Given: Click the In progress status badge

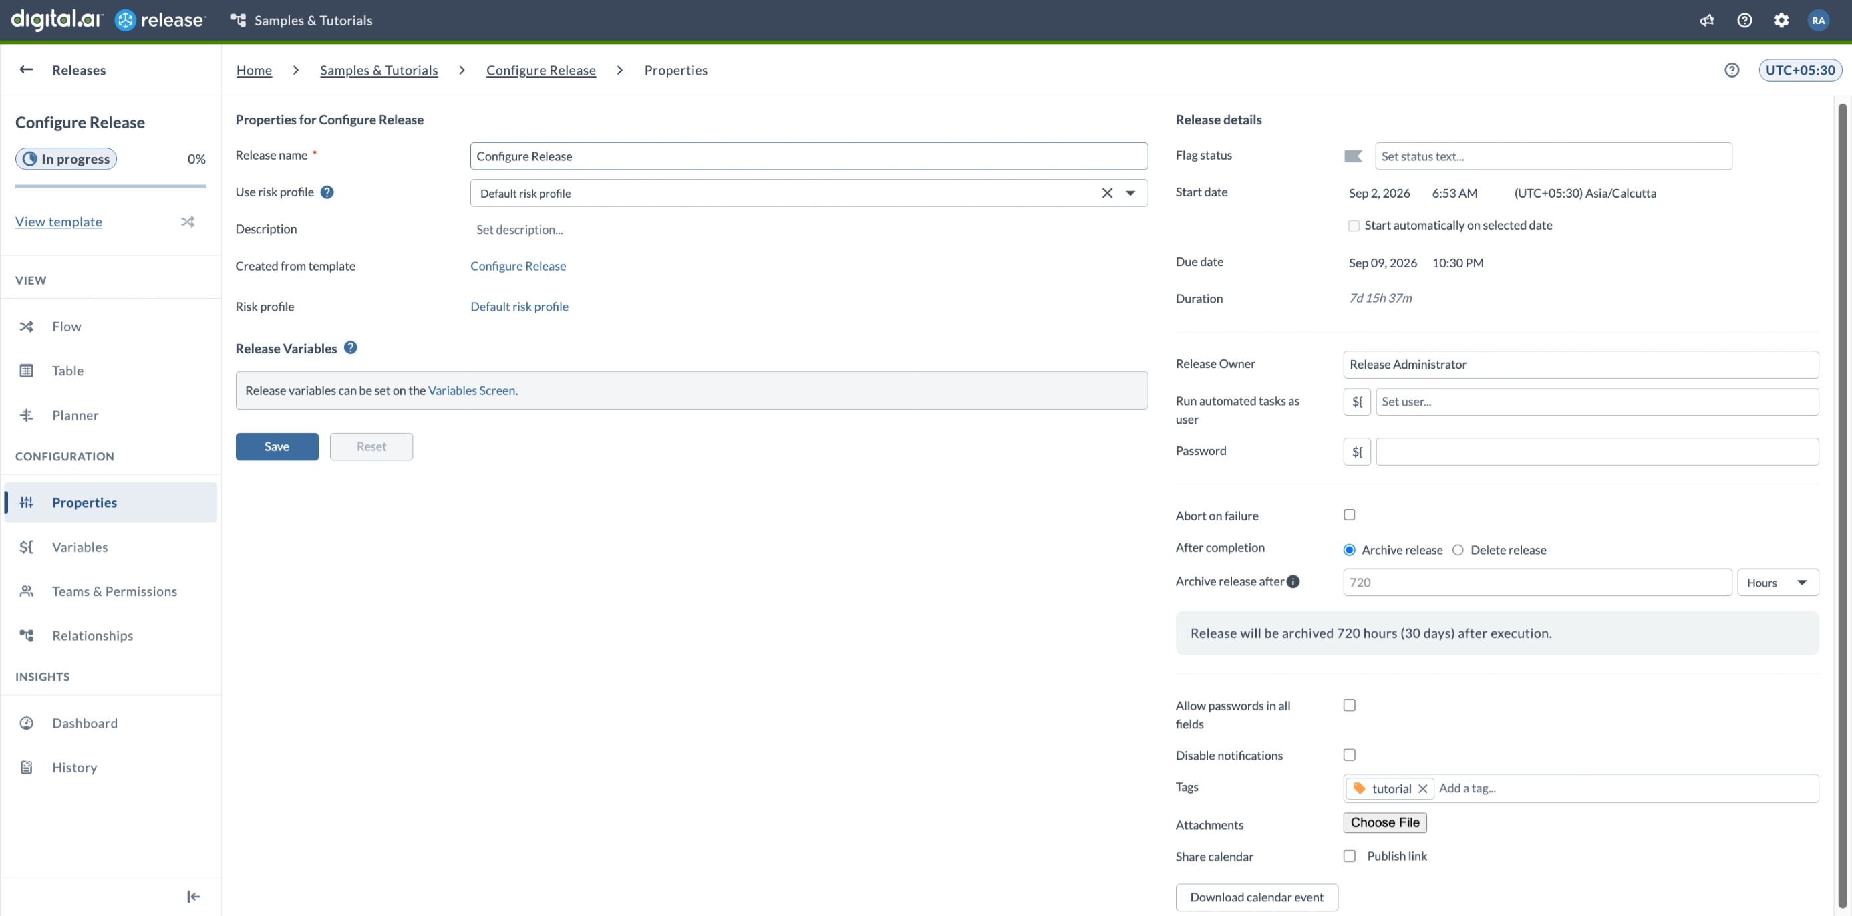Looking at the screenshot, I should [66, 159].
